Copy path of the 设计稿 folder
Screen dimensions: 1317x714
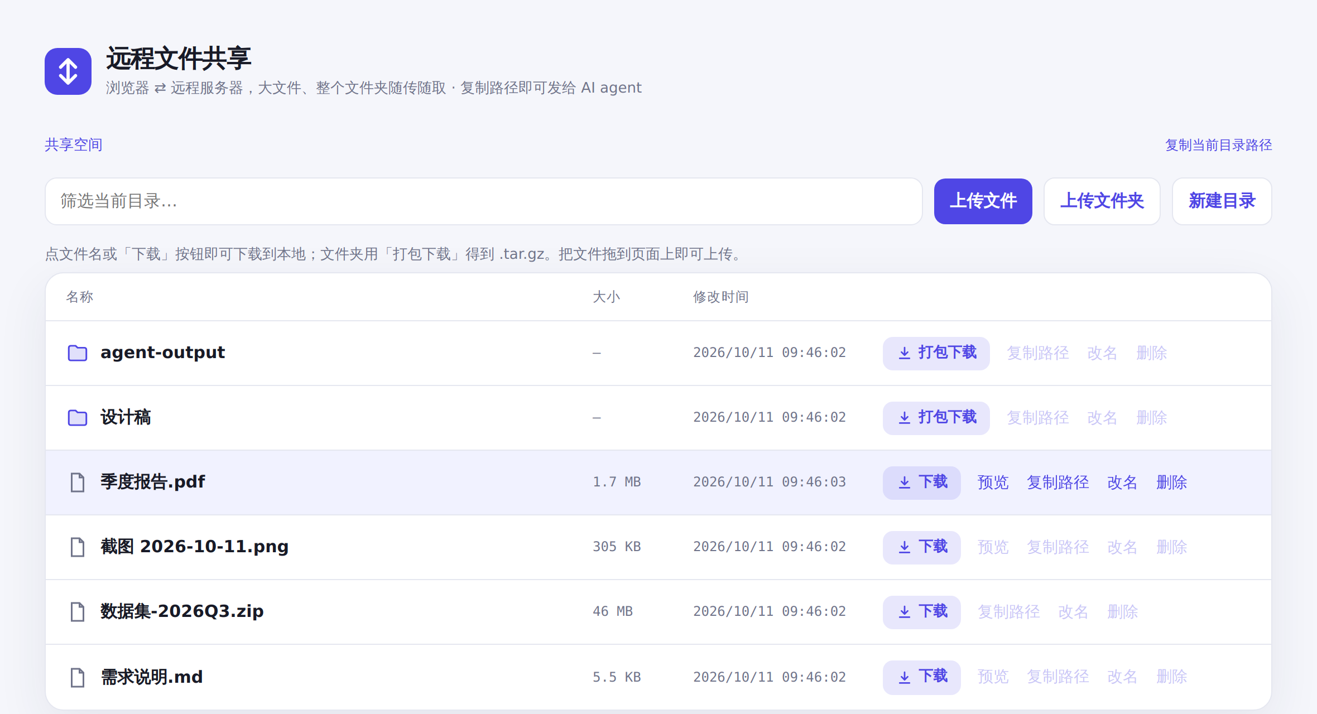[1038, 418]
